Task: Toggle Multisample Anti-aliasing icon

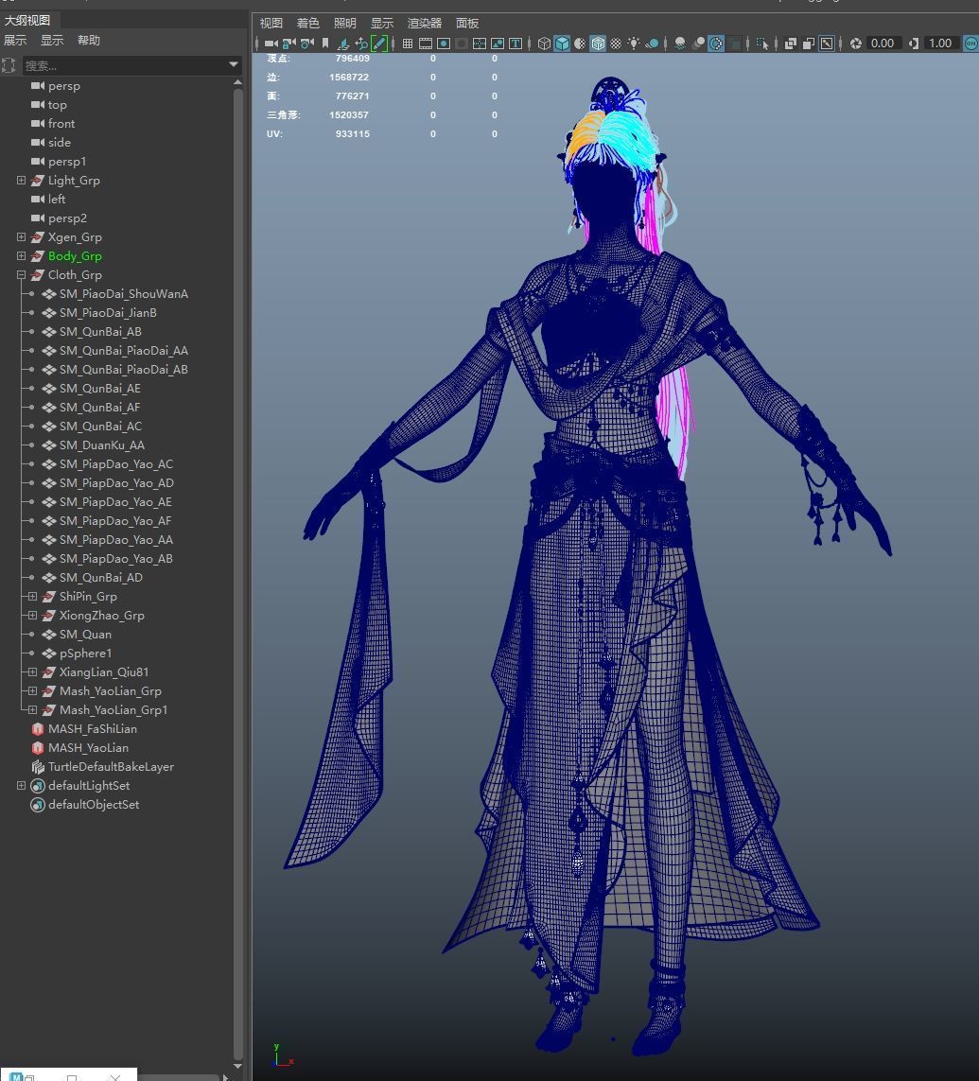Action: (x=716, y=44)
